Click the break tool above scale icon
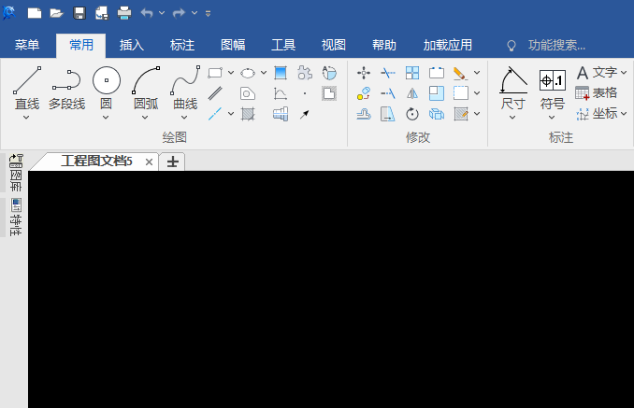 pyautogui.click(x=437, y=73)
